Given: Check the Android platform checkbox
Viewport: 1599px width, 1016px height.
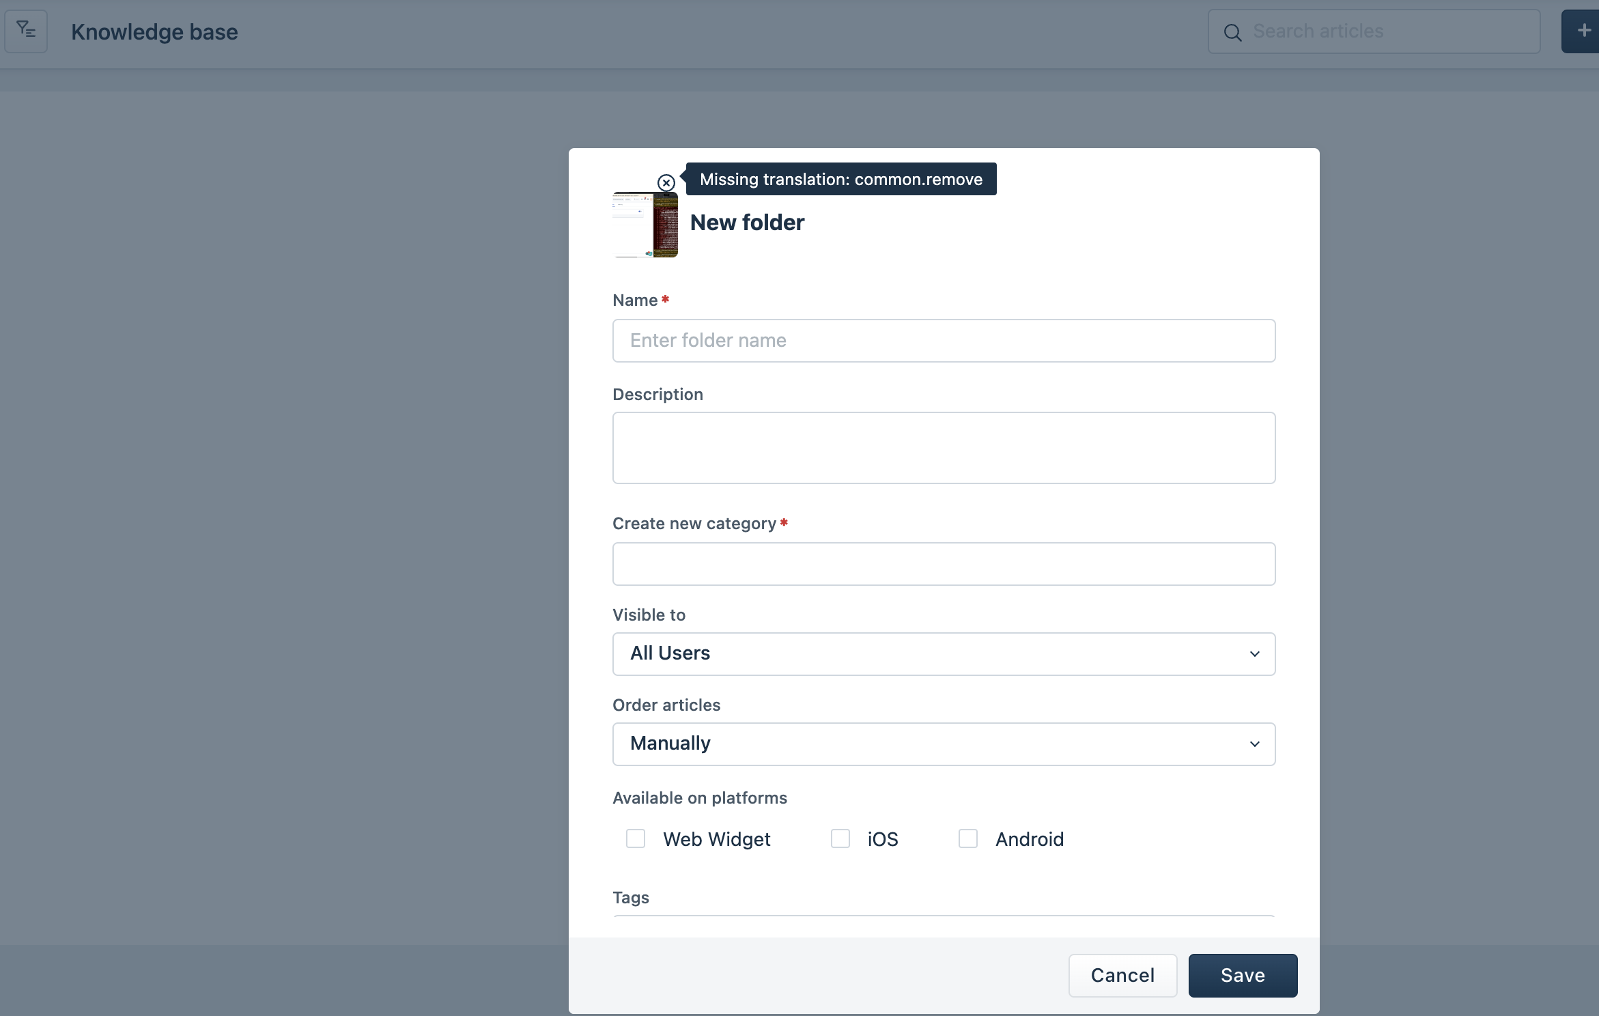Looking at the screenshot, I should 967,838.
